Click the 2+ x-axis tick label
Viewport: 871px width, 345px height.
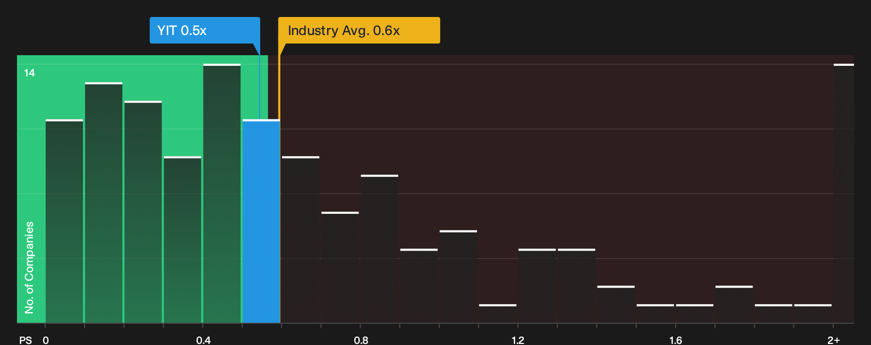point(834,340)
